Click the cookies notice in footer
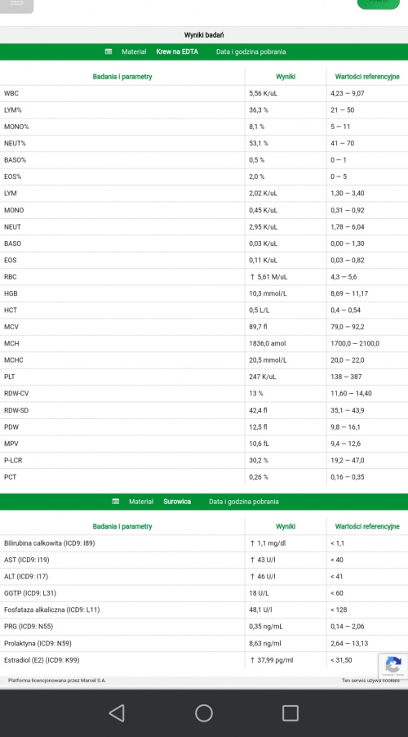This screenshot has height=737, width=408. [x=371, y=680]
